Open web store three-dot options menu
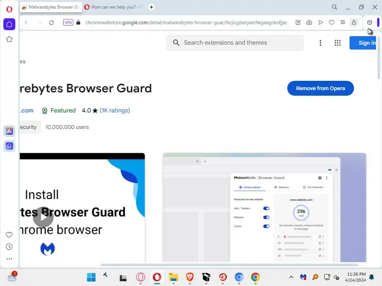This screenshot has width=382, height=286. point(320,43)
